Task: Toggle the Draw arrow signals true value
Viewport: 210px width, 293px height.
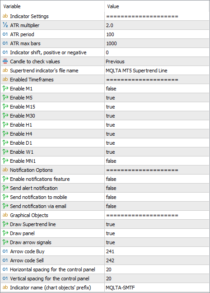Action: point(157,242)
